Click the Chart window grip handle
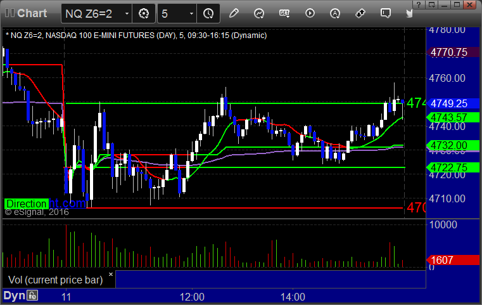Viewport: 482px width, 305px height. (x=10, y=13)
